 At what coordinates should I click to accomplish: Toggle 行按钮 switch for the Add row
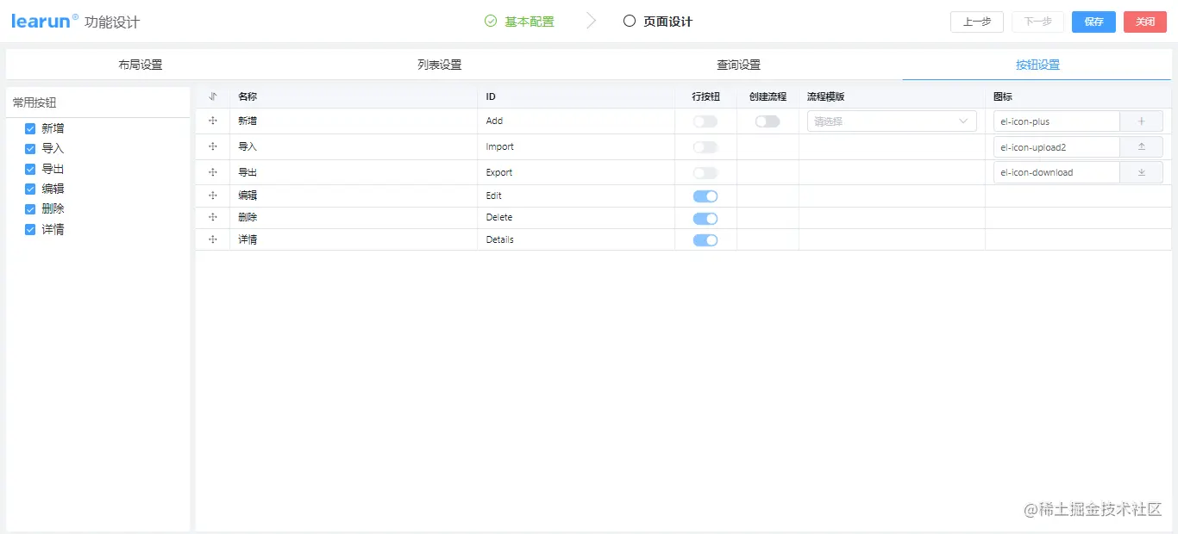[x=705, y=121]
